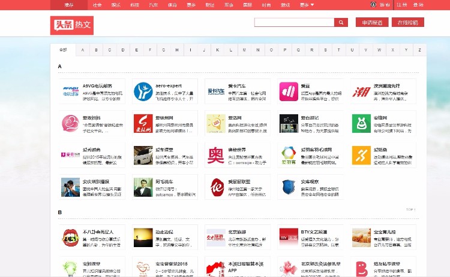Open the blue shield 安库观察 logo
Viewport: 450px width, 277px height.
[x=289, y=187]
